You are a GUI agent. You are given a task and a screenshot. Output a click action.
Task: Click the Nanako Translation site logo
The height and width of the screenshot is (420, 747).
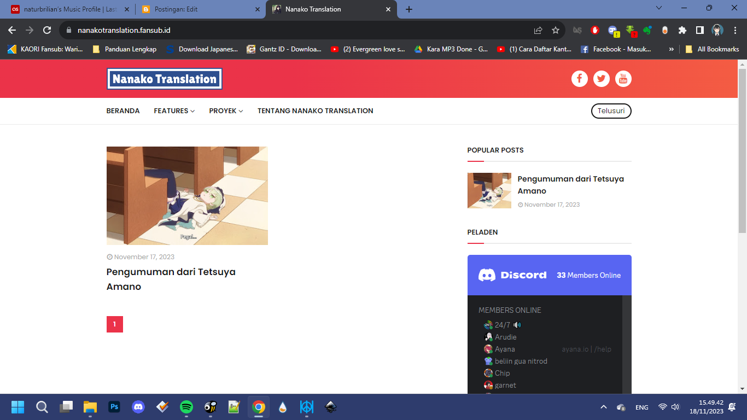(x=164, y=79)
